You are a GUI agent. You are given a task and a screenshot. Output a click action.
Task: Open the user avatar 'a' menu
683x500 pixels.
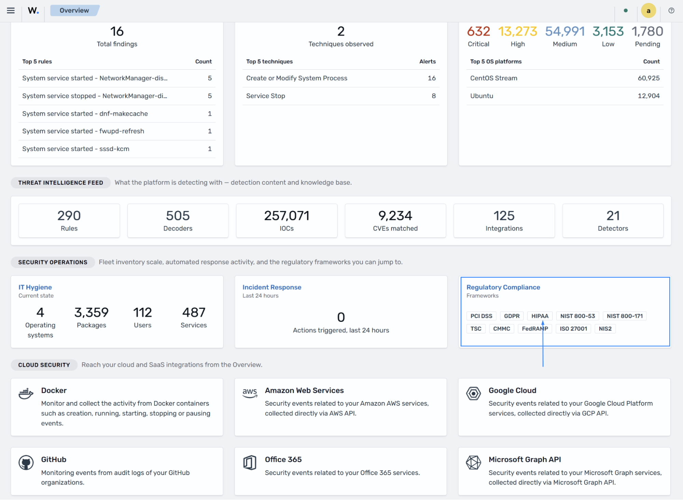click(x=648, y=11)
